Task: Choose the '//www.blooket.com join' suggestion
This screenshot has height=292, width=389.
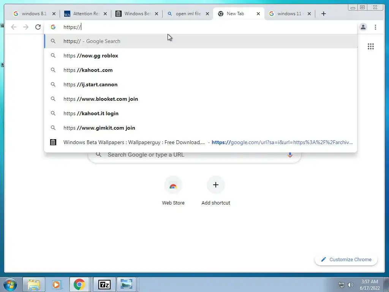Action: (x=201, y=99)
